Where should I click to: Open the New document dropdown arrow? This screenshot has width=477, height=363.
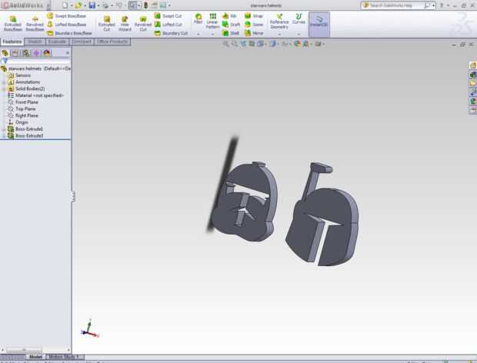click(x=72, y=5)
